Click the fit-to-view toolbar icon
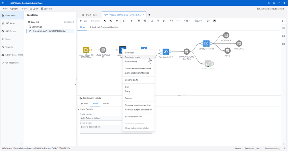This screenshot has height=151, width=288. click(214, 21)
